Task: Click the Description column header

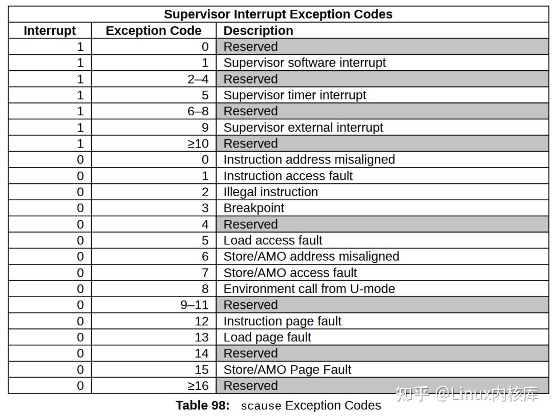Action: [258, 31]
